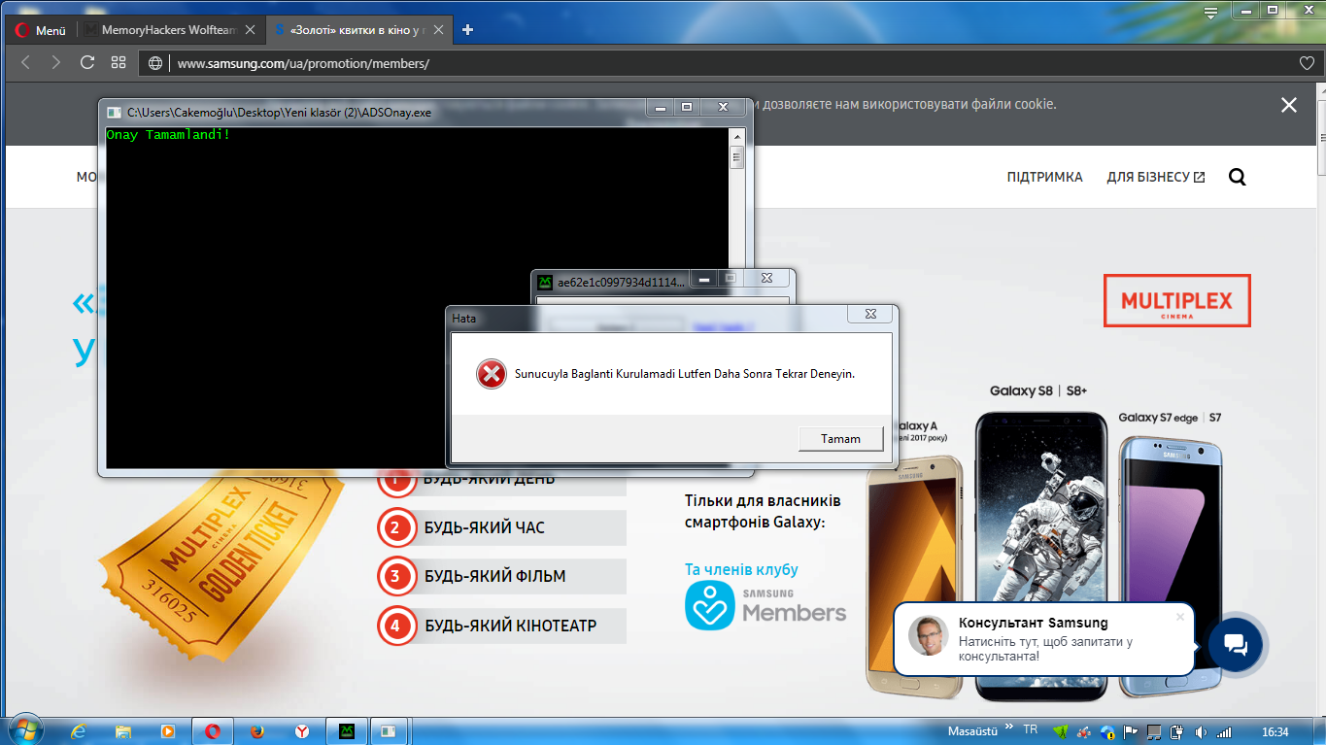Viewport: 1326px width, 745px height.
Task: Open media player taskbar icon
Action: point(167,731)
